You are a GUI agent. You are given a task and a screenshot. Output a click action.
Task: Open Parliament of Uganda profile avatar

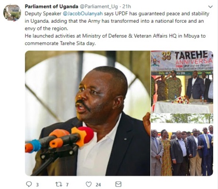[12, 13]
